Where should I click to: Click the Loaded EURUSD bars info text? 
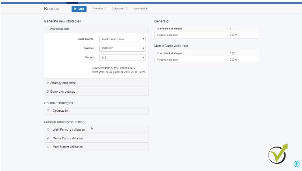(x=119, y=70)
